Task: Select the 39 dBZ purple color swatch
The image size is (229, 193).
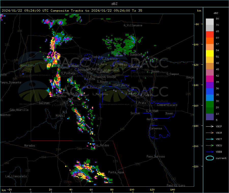Action: (x=210, y=85)
